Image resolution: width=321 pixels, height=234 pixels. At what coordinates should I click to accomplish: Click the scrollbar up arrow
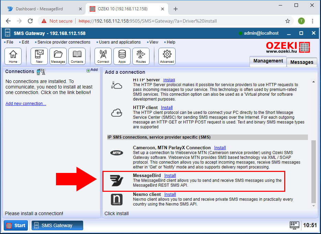tap(313, 82)
